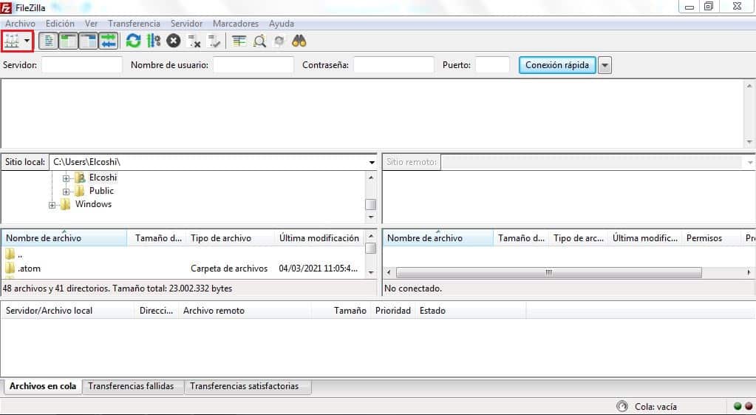
Task: Open the Site Manager icon
Action: (12, 41)
